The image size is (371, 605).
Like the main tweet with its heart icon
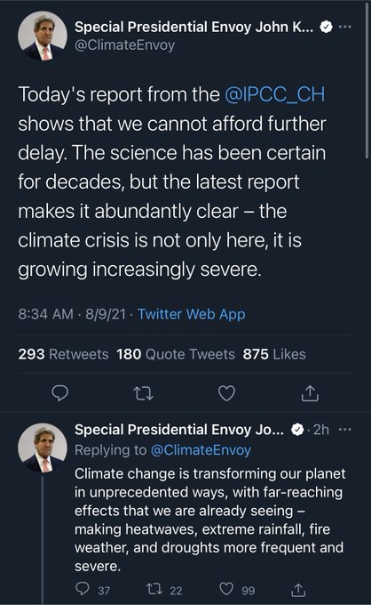[226, 393]
